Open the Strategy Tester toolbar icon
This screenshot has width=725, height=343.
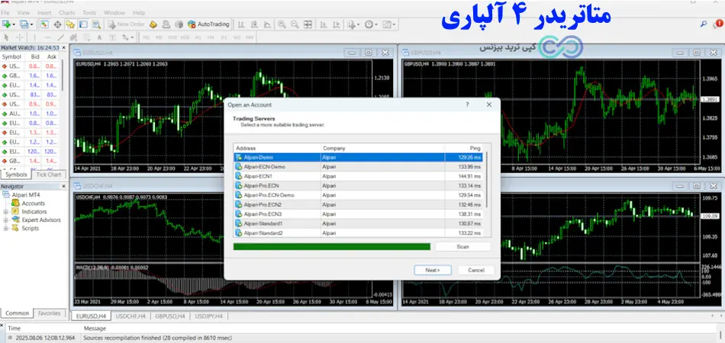tap(96, 24)
